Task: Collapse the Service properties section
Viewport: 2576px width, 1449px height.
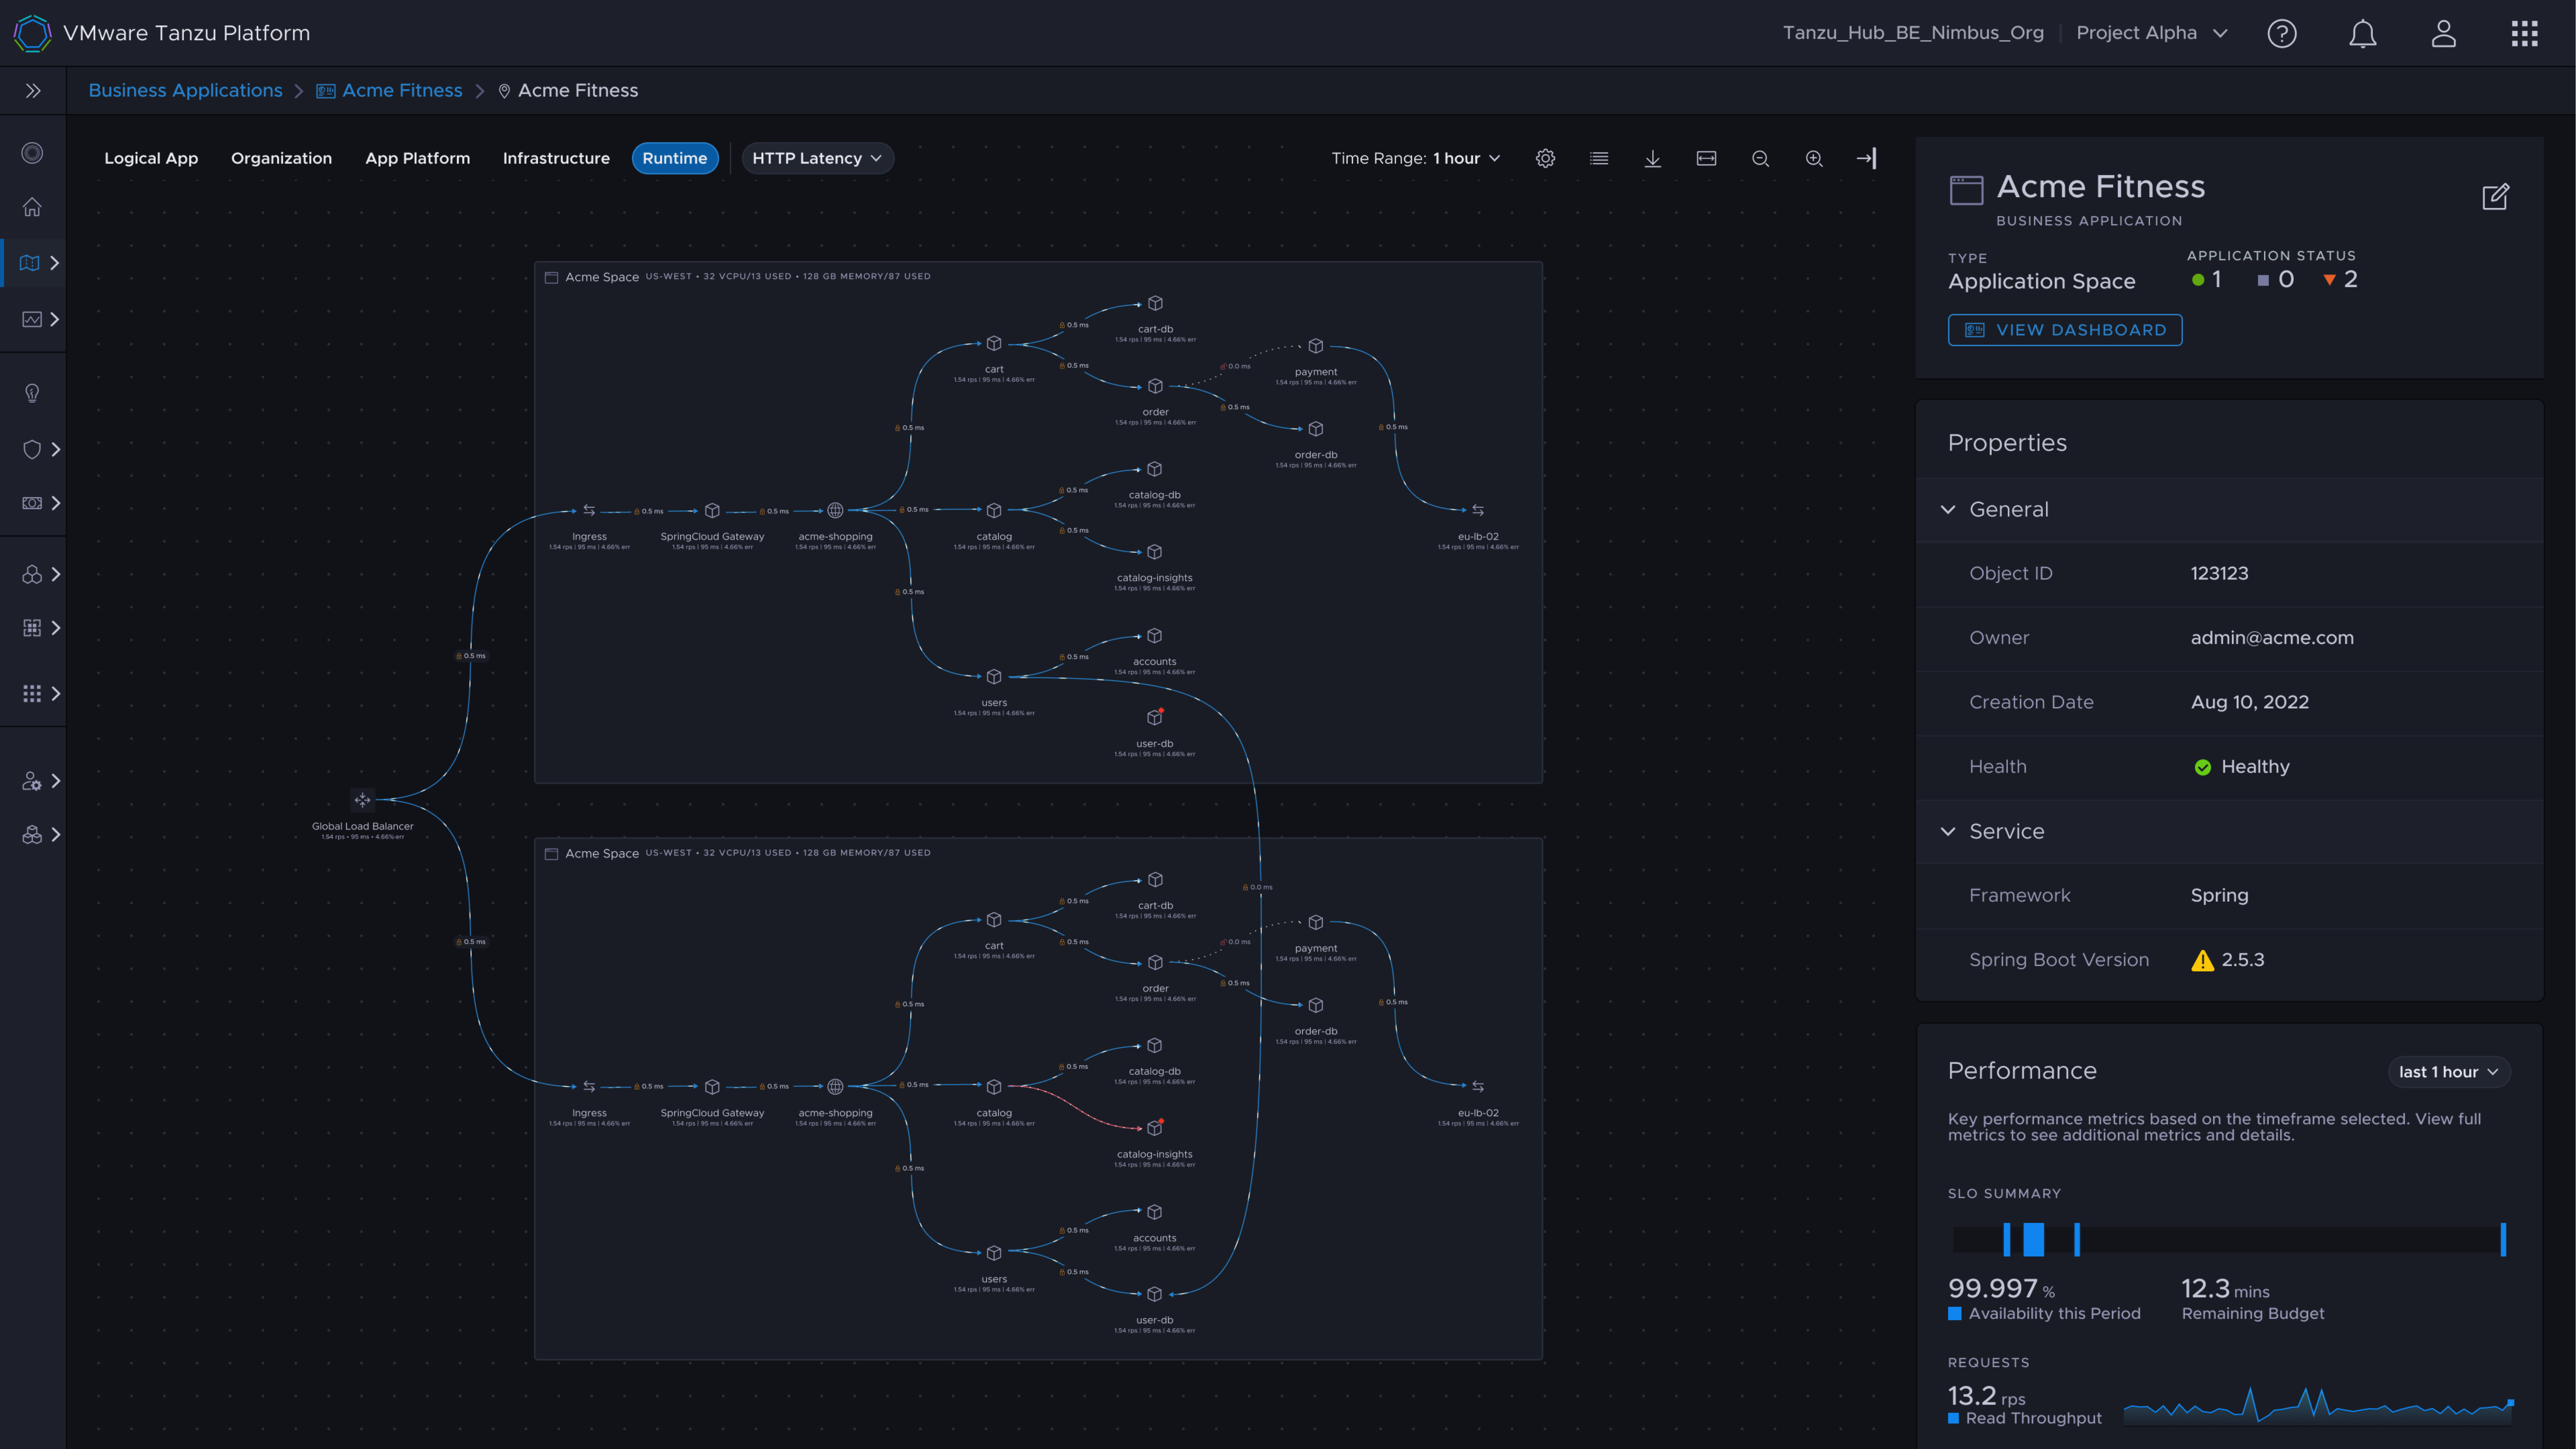Action: (x=1948, y=832)
